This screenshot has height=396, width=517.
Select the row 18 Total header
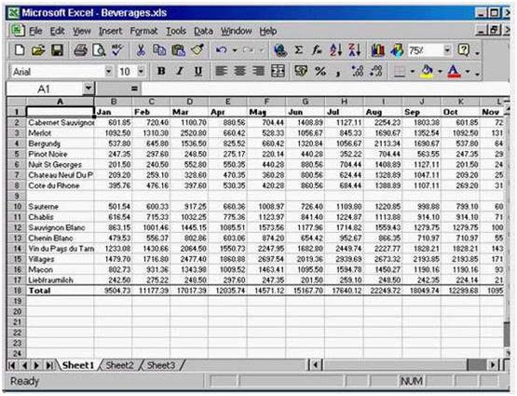point(17,291)
